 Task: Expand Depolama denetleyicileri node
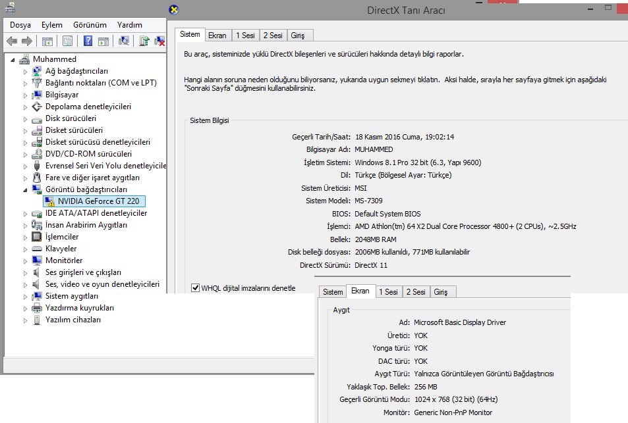click(x=25, y=107)
